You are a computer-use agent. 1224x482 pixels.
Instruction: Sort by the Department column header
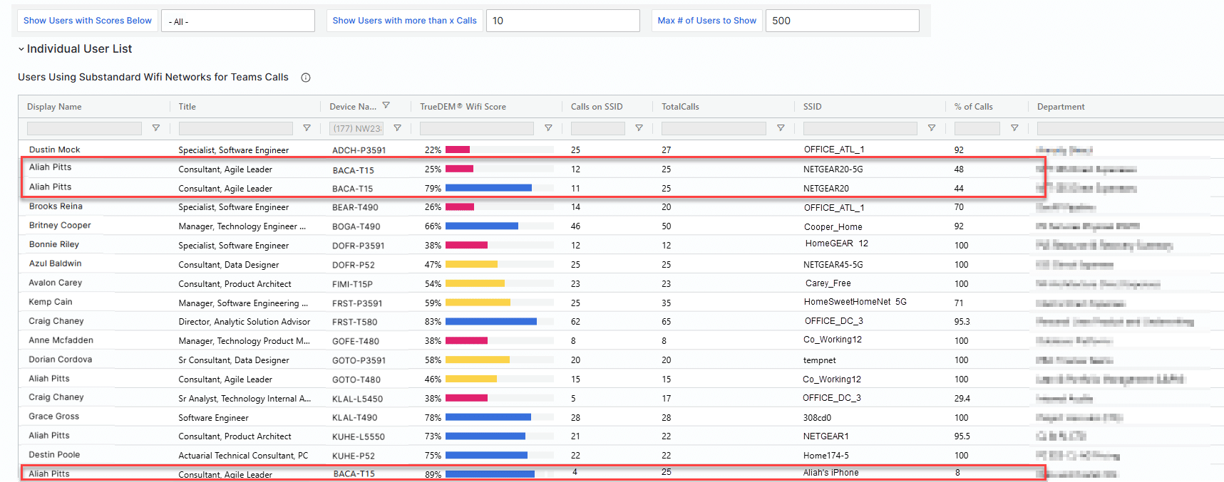click(x=1061, y=107)
